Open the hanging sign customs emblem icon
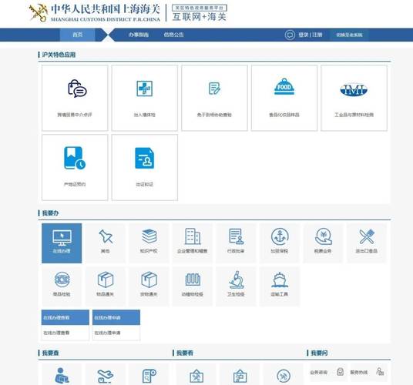This screenshot has width=413, height=385. pos(196,376)
